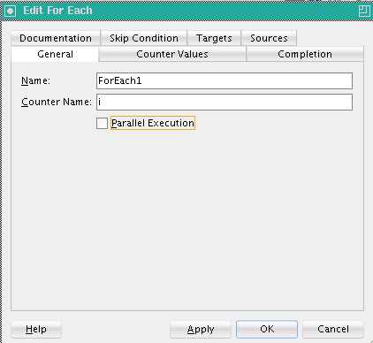Open the Counter Values tab

click(172, 54)
